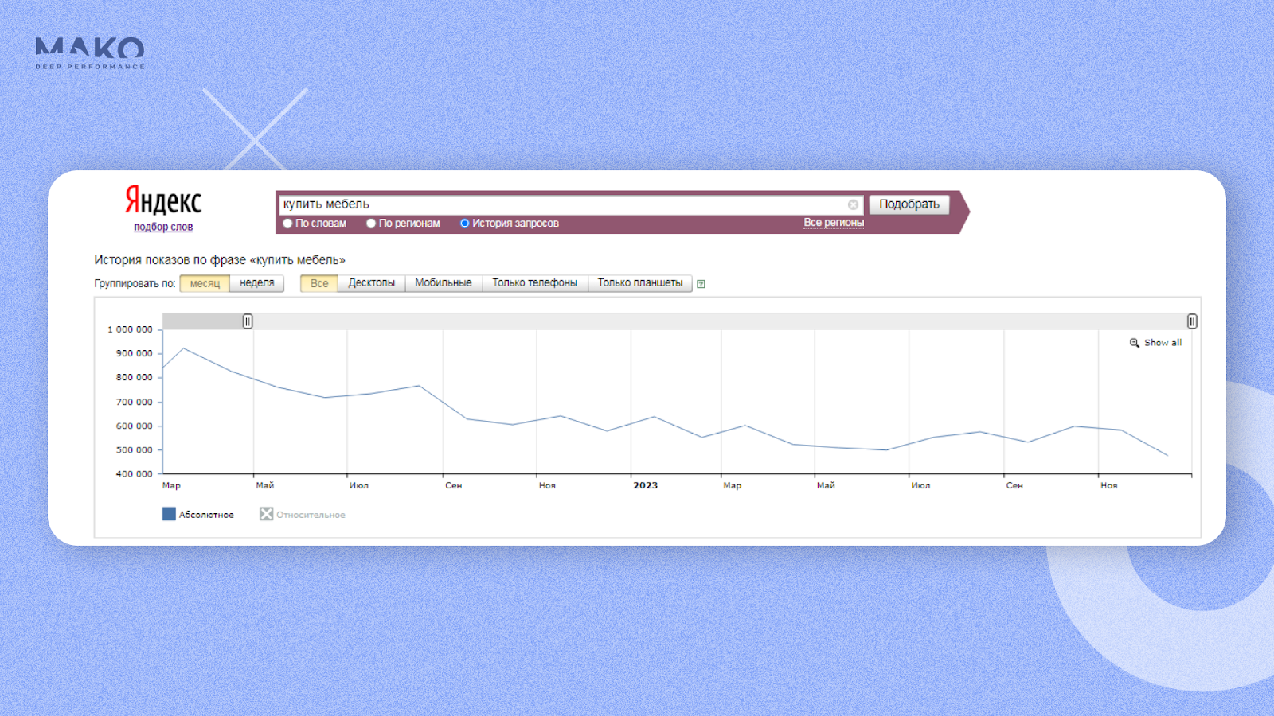The height and width of the screenshot is (716, 1274).
Task: Switch device filter to 'Десктопы'
Action: click(x=372, y=283)
